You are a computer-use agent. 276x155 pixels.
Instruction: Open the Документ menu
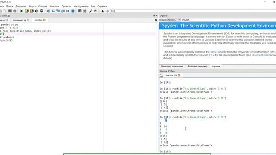coord(21,6)
